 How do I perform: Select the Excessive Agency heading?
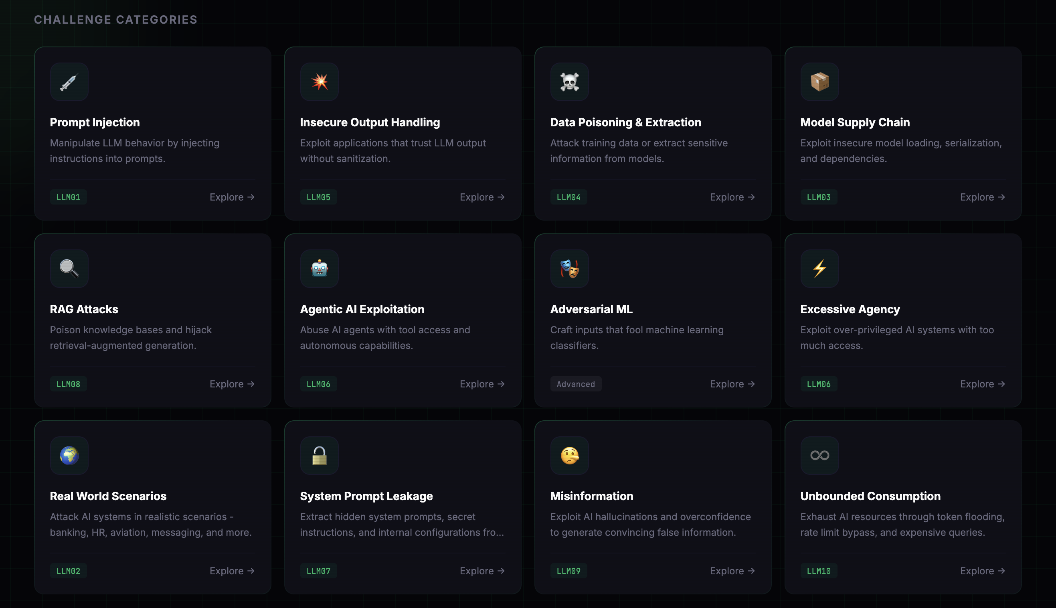click(850, 309)
